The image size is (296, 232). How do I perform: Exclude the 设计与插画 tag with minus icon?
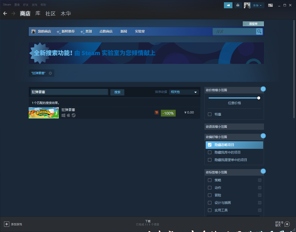pyautogui.click(x=259, y=203)
